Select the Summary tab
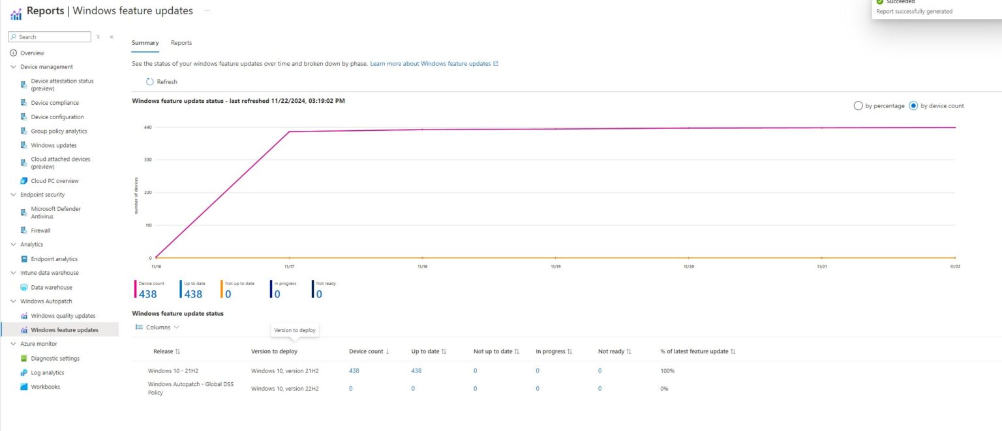Image resolution: width=1002 pixels, height=431 pixels. click(145, 42)
